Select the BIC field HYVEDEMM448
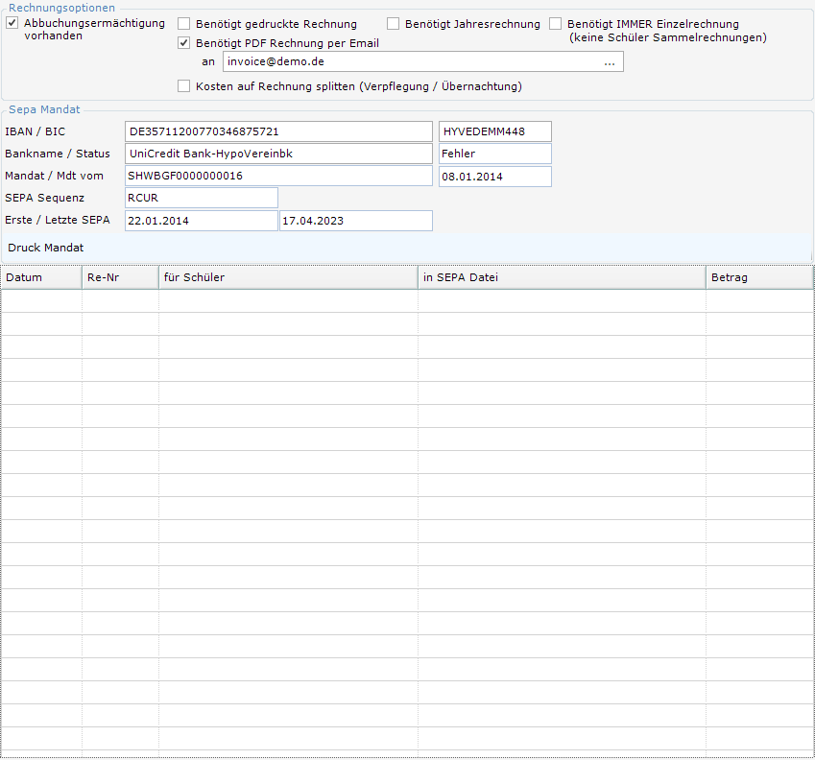 [494, 131]
